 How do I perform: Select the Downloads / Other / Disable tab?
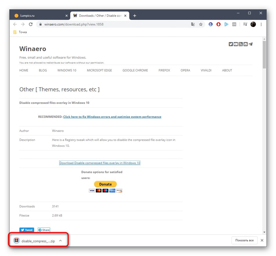[100, 16]
